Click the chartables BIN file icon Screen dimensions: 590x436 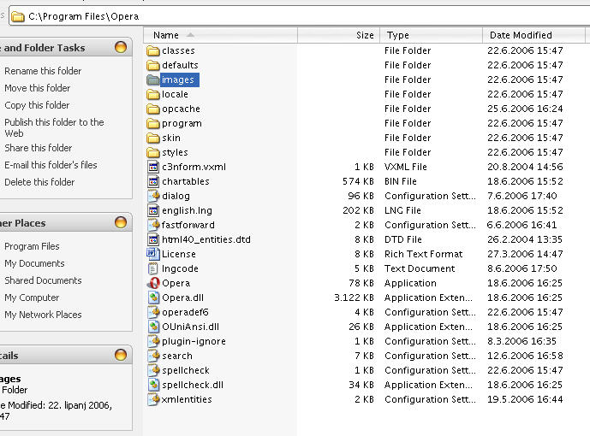(x=153, y=181)
